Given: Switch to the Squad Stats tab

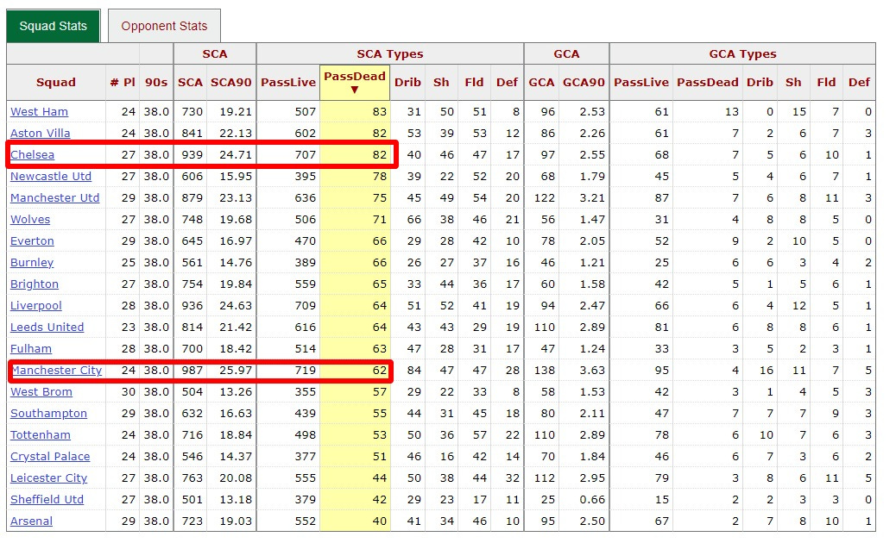Looking at the screenshot, I should 54,26.
